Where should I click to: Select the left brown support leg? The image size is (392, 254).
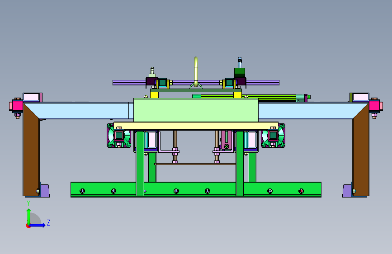[31, 150]
